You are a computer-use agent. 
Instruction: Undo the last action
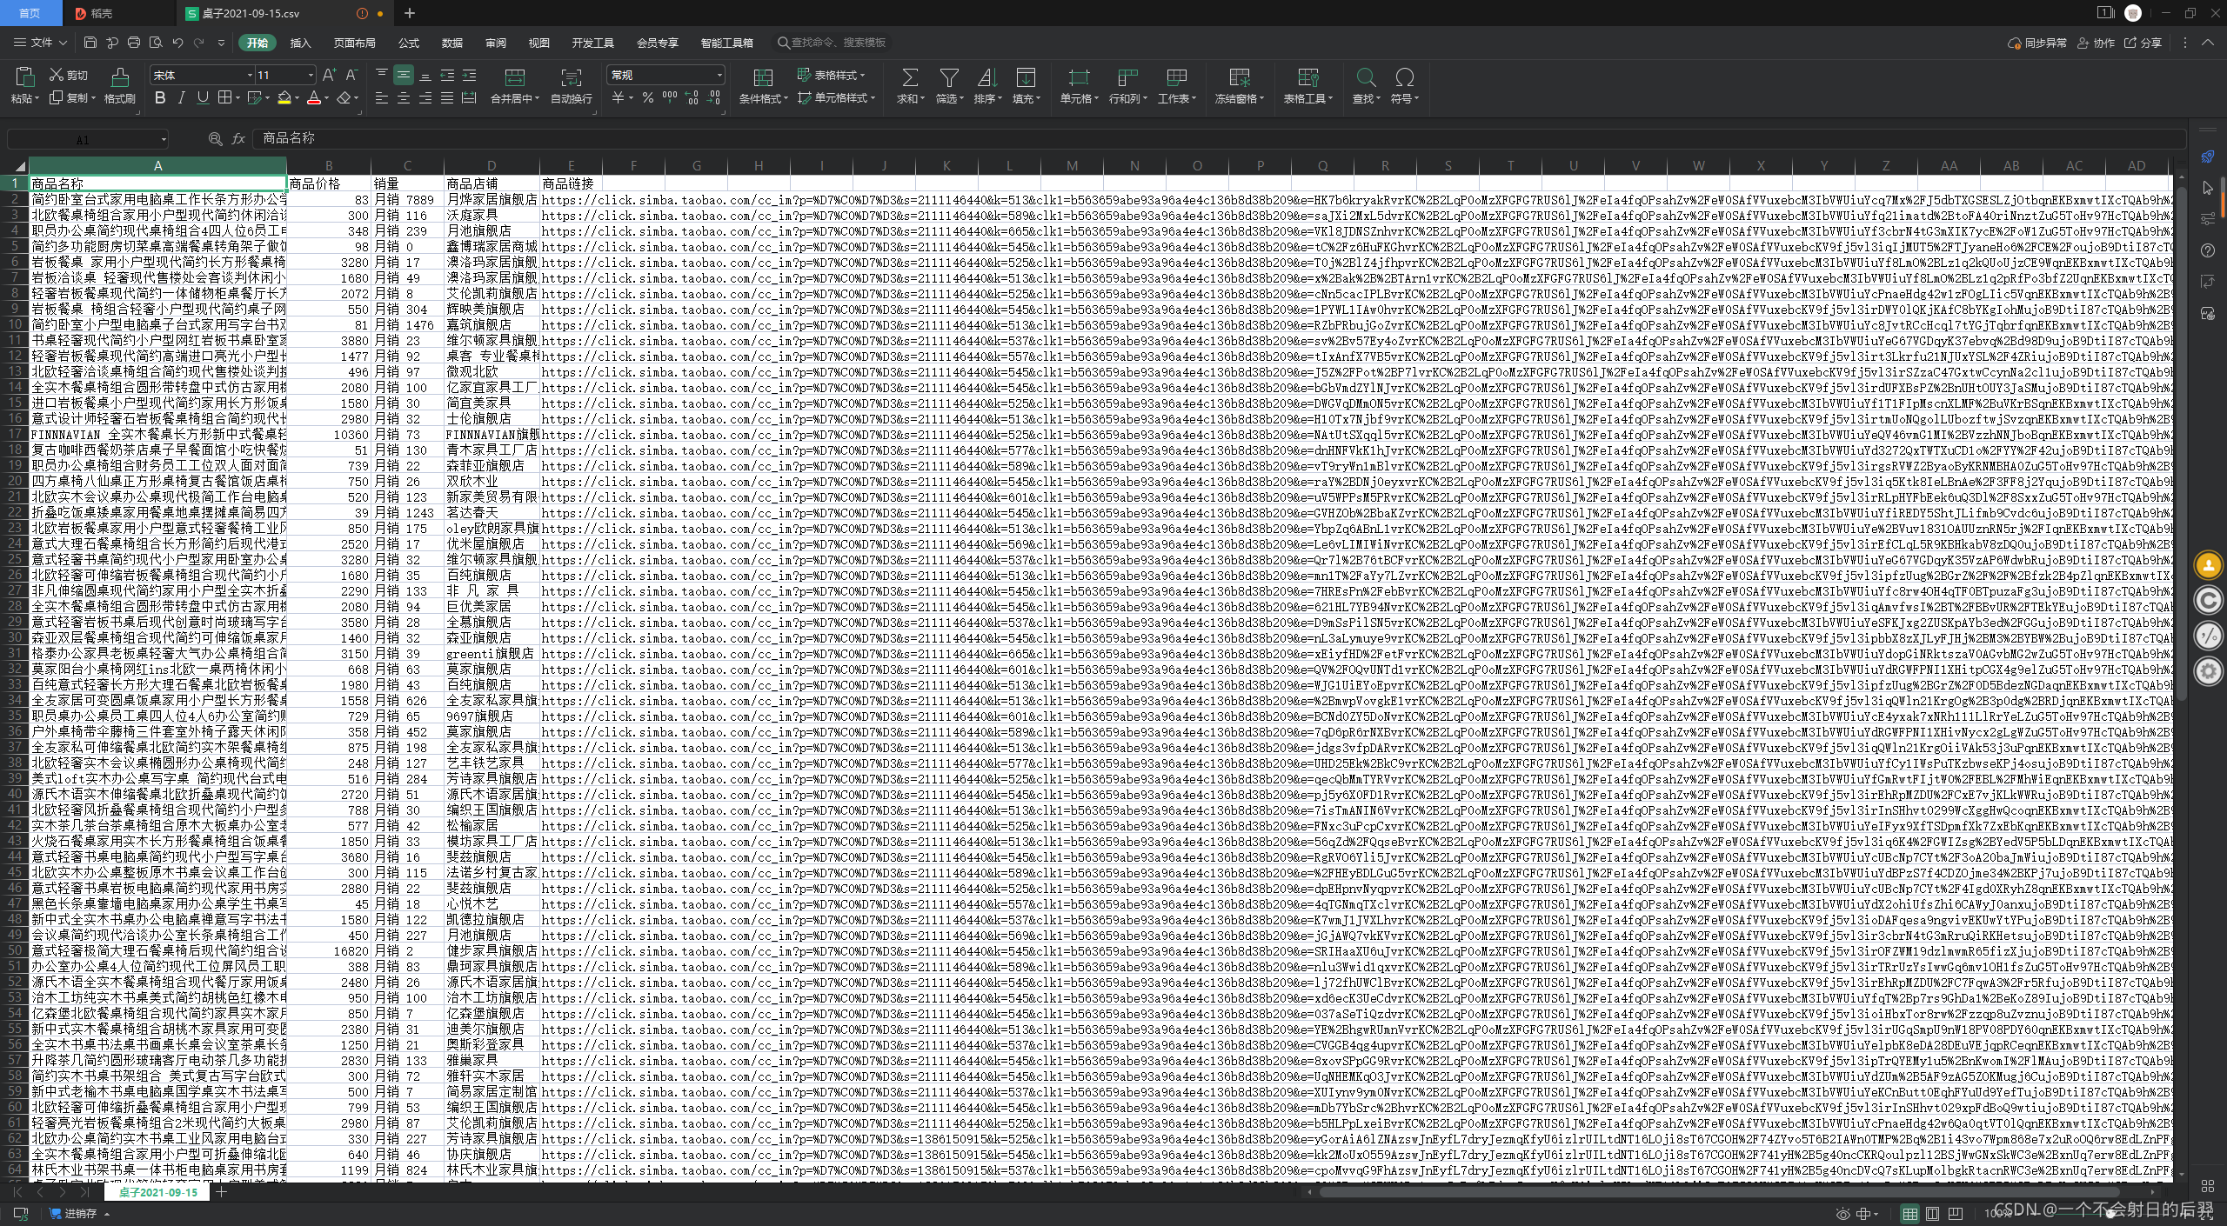[177, 43]
